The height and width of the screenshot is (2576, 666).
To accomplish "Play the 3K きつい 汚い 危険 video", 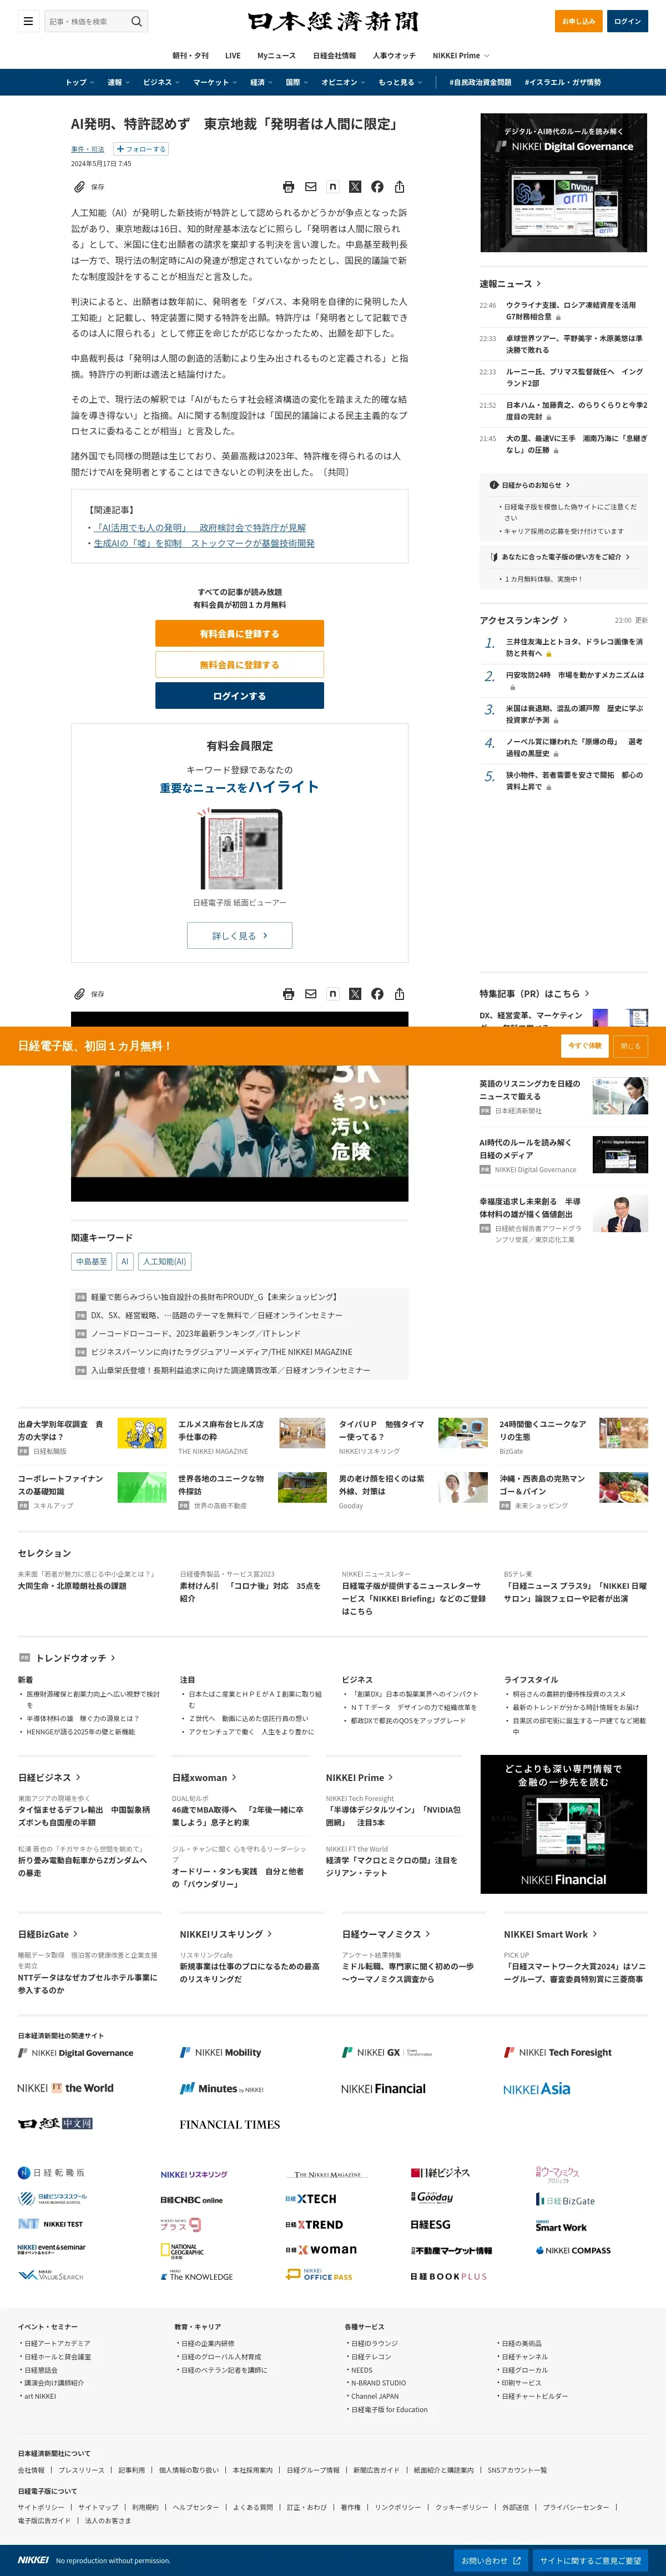I will tap(240, 1107).
